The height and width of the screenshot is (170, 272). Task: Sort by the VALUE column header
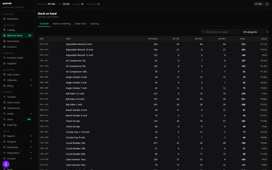(264, 39)
